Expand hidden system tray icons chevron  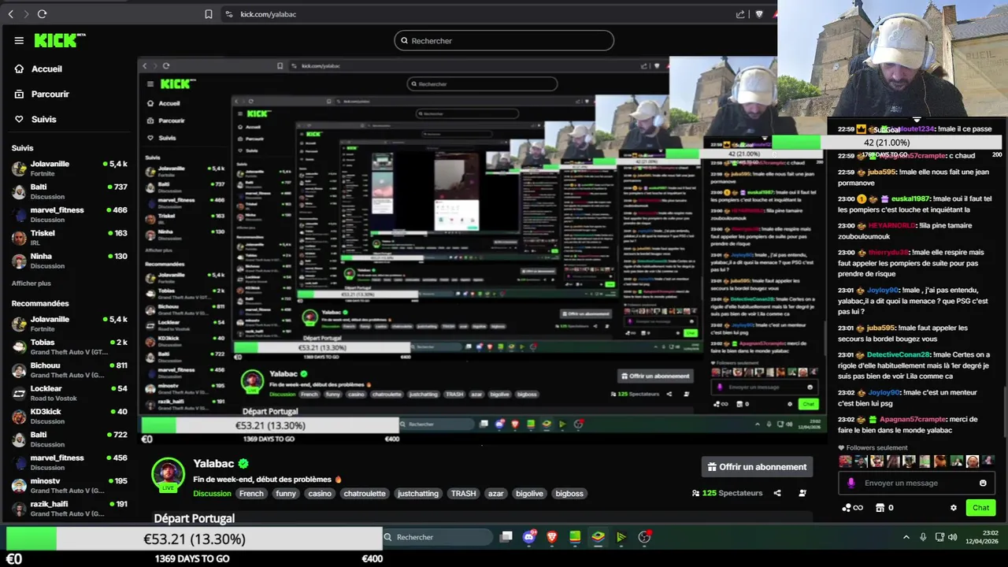[906, 537]
